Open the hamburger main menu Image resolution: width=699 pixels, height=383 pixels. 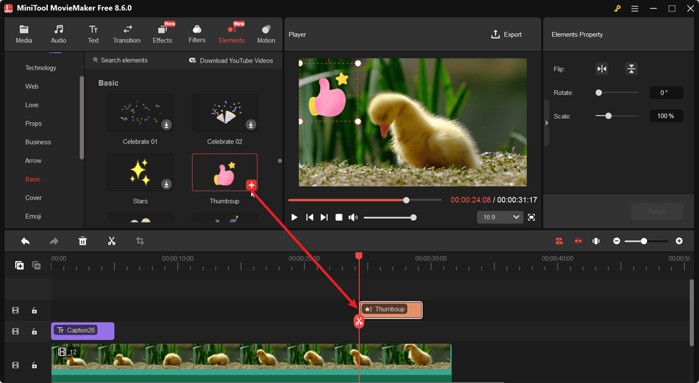(x=634, y=8)
